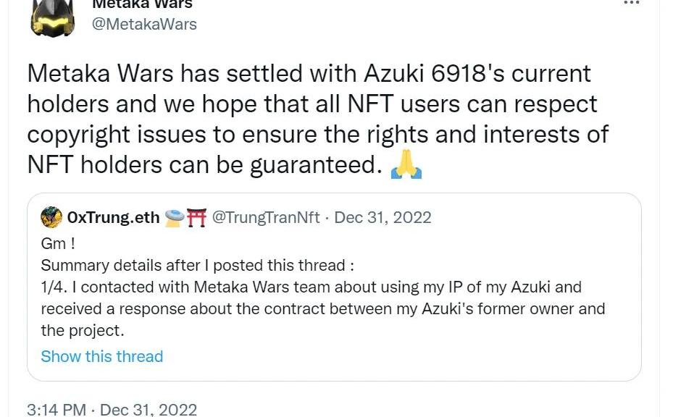673x417 pixels.
Task: Click the Dec 31, 2022 date below the tweet
Action: tap(148, 410)
